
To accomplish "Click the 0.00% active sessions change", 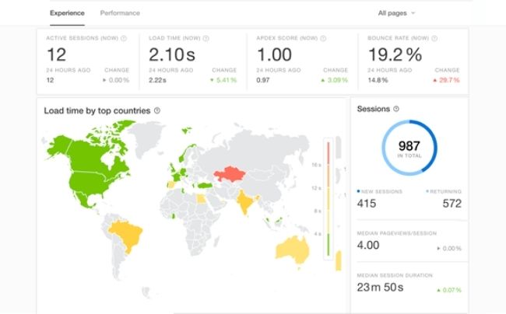I will click(x=116, y=80).
